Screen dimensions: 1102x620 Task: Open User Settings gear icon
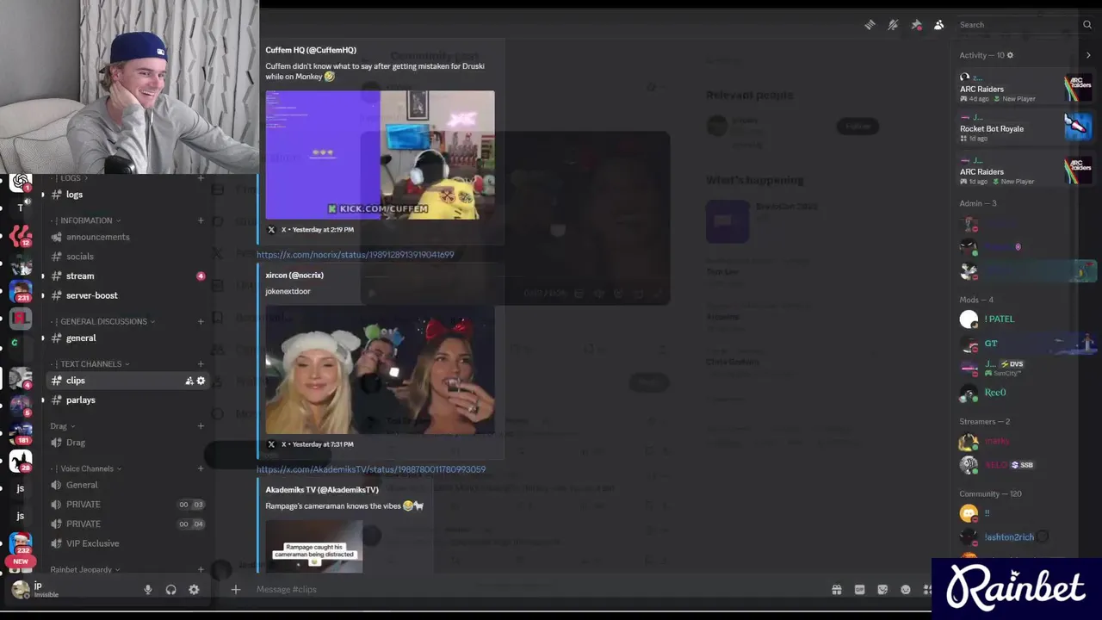pos(194,590)
